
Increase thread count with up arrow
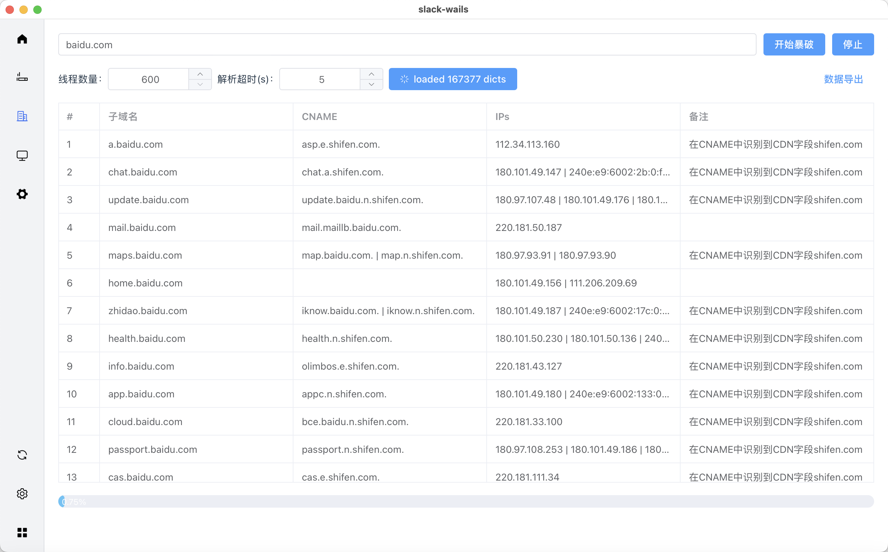200,74
